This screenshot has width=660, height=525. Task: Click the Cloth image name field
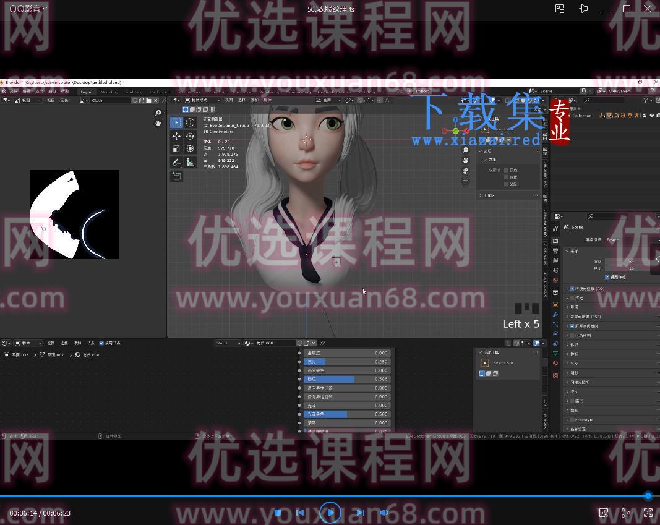coord(110,100)
